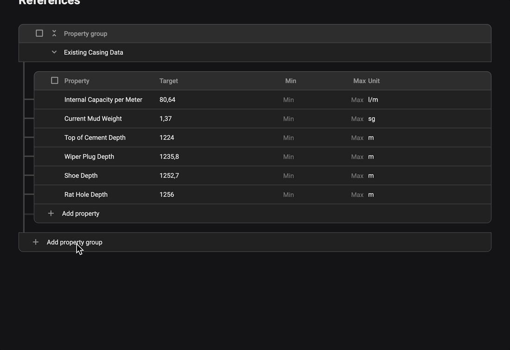Click the Max field for Wiper Plug Depth
The height and width of the screenshot is (350, 510).
[357, 156]
